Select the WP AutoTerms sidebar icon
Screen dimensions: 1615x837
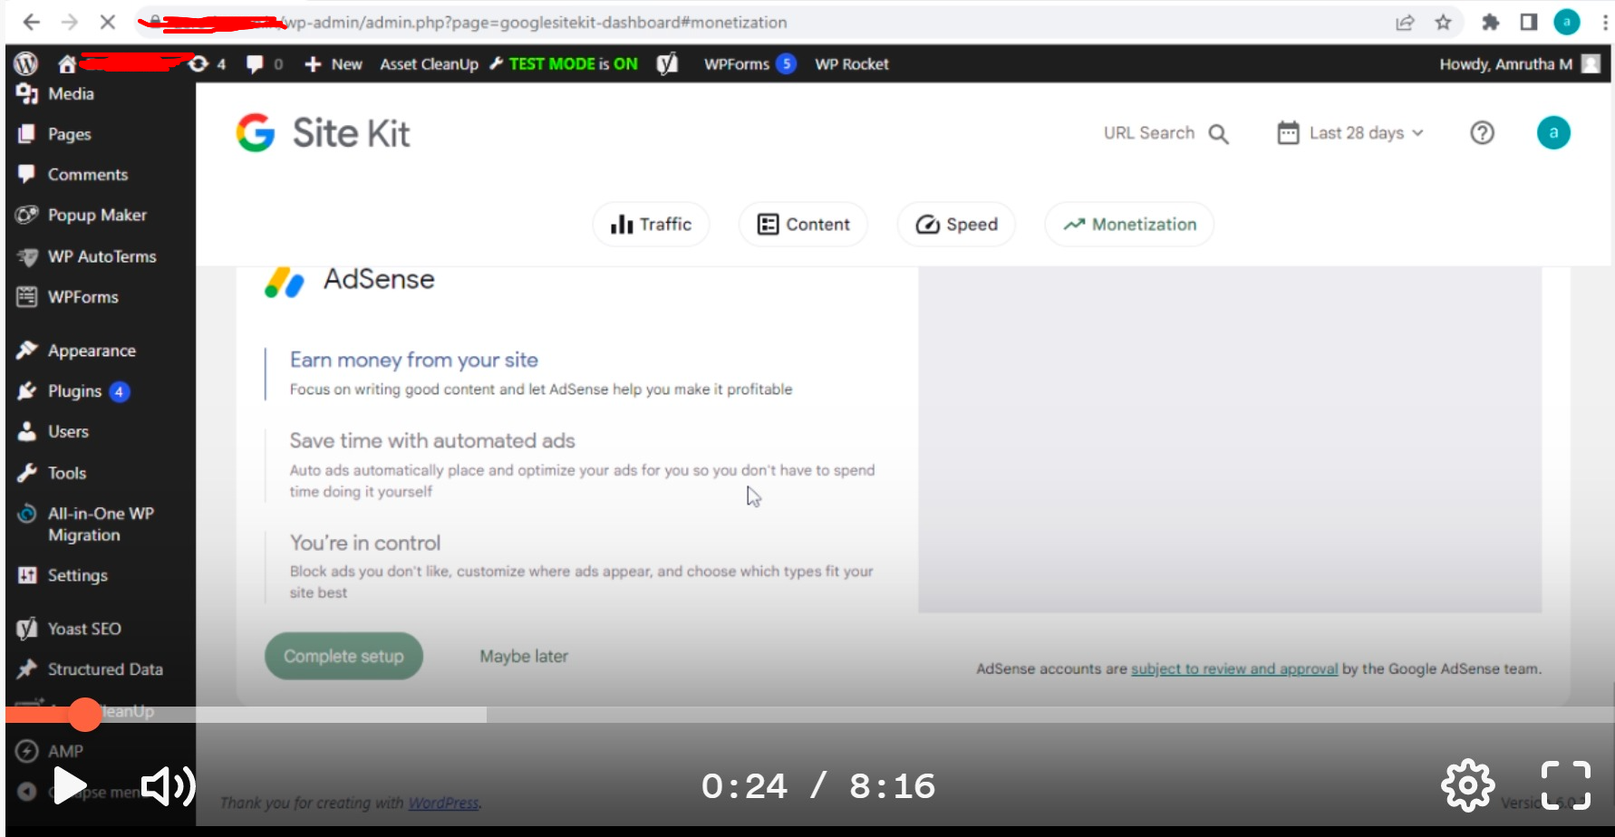click(x=26, y=256)
